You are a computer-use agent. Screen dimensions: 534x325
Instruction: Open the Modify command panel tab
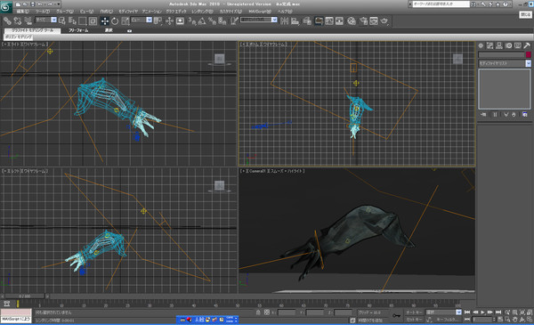coord(490,45)
